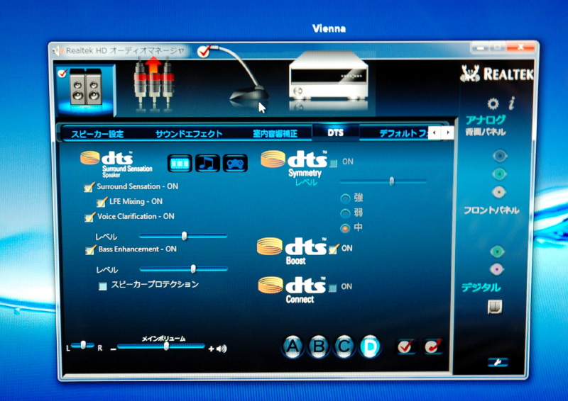Click the Realtek crab logo

click(x=470, y=74)
